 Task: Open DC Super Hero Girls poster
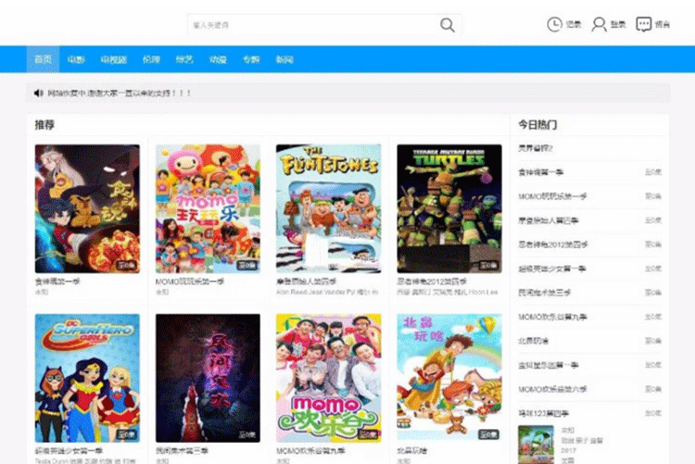click(x=87, y=378)
